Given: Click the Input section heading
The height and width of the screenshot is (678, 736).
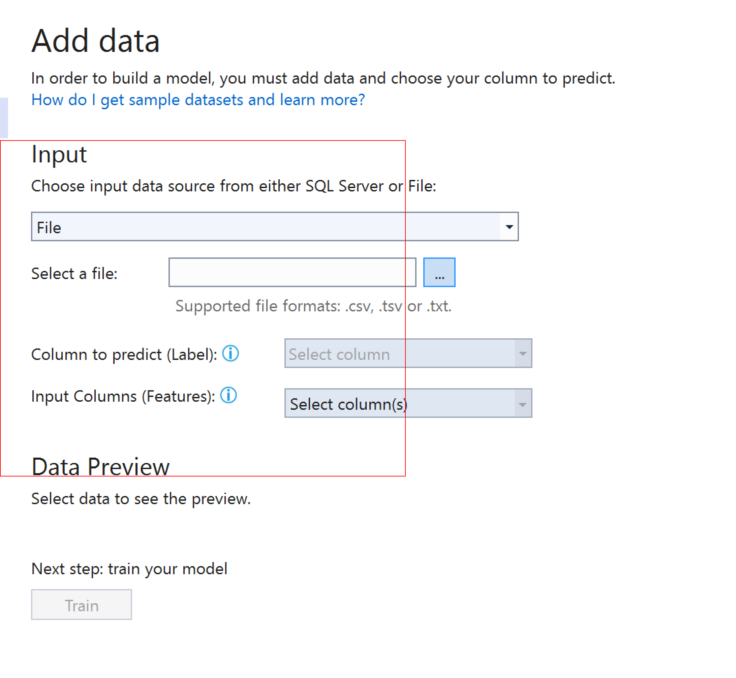Looking at the screenshot, I should [x=59, y=154].
